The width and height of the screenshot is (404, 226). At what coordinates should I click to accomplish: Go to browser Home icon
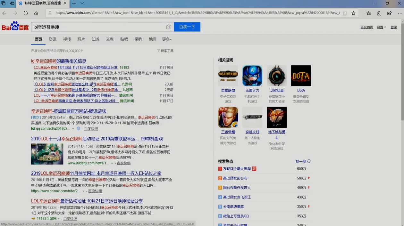(36, 13)
